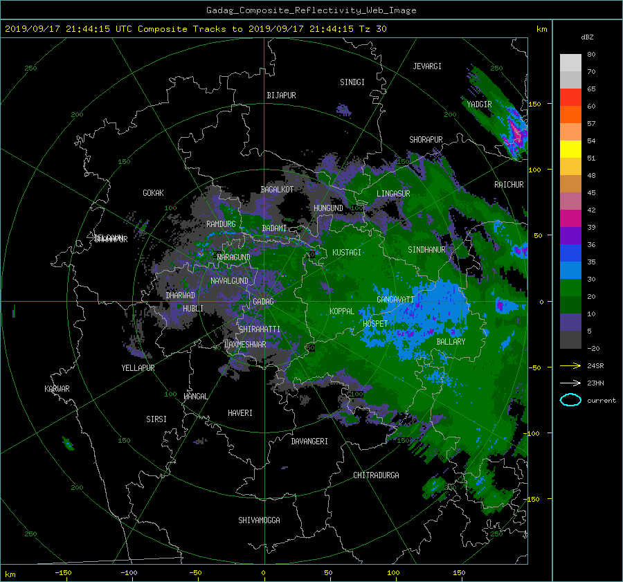Click the orange 57 dBZ color swatch
Viewport: 623px width, 582px height.
point(570,115)
